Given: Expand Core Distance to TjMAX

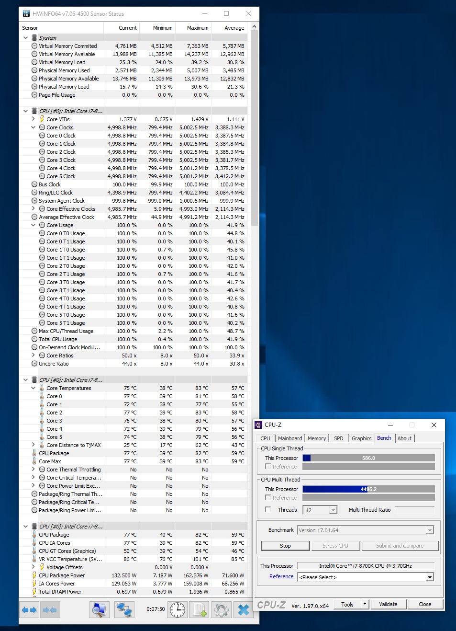Looking at the screenshot, I should point(33,445).
